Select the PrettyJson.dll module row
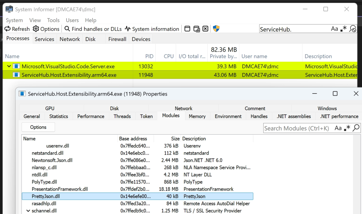This screenshot has height=214, width=362. click(138, 196)
